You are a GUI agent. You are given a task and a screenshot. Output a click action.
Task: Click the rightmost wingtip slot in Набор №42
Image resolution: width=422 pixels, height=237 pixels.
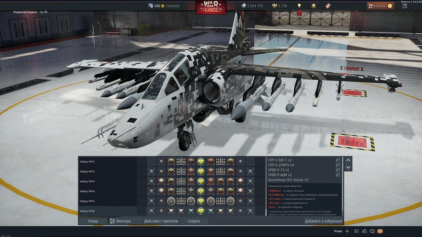250,172
